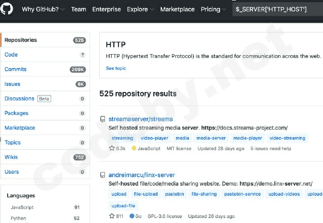Click the star icon showing 811
The width and height of the screenshot is (323, 223).
(112, 216)
